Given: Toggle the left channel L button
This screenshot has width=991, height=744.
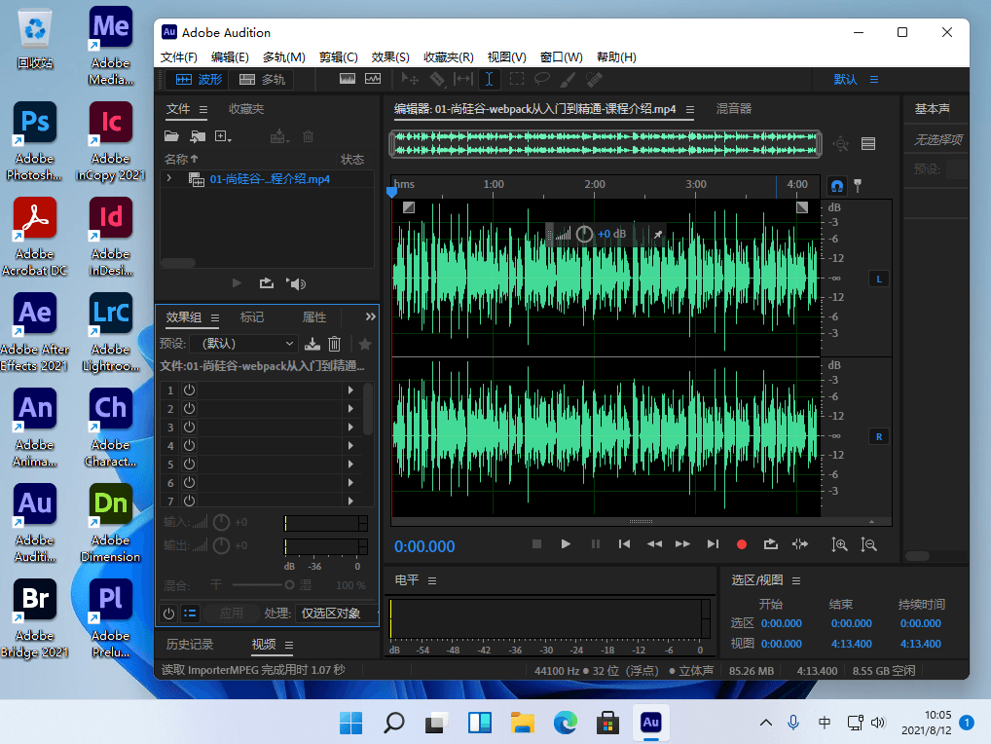Looking at the screenshot, I should pyautogui.click(x=878, y=279).
